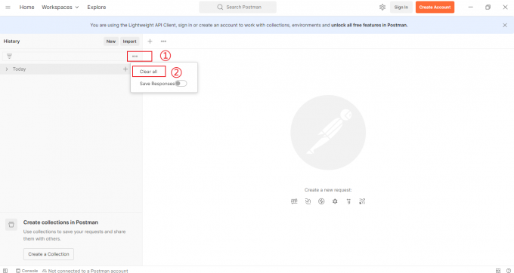Click the Import button
This screenshot has width=514, height=273.
click(x=129, y=41)
